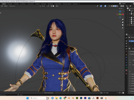Collapse the Lights collection in outliner
The width and height of the screenshot is (134, 100).
point(128,25)
